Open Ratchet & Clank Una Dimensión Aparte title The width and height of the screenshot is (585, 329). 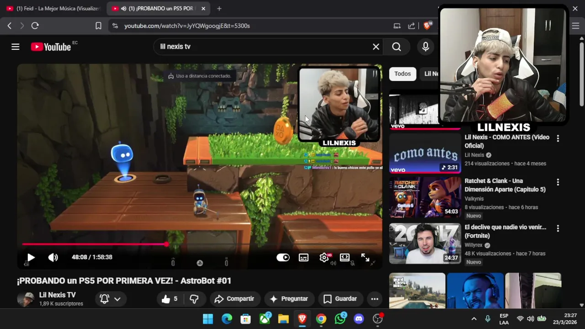[x=505, y=185]
